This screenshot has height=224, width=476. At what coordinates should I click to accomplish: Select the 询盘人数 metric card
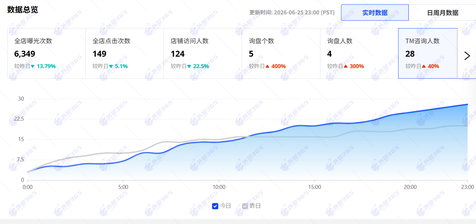pyautogui.click(x=359, y=53)
